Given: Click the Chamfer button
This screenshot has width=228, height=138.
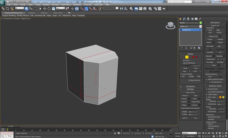Looking at the screenshot, I should click(x=184, y=102).
